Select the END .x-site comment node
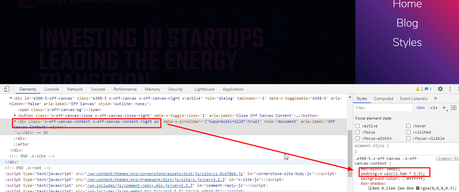This screenshot has height=192, width=459. click(x=32, y=156)
